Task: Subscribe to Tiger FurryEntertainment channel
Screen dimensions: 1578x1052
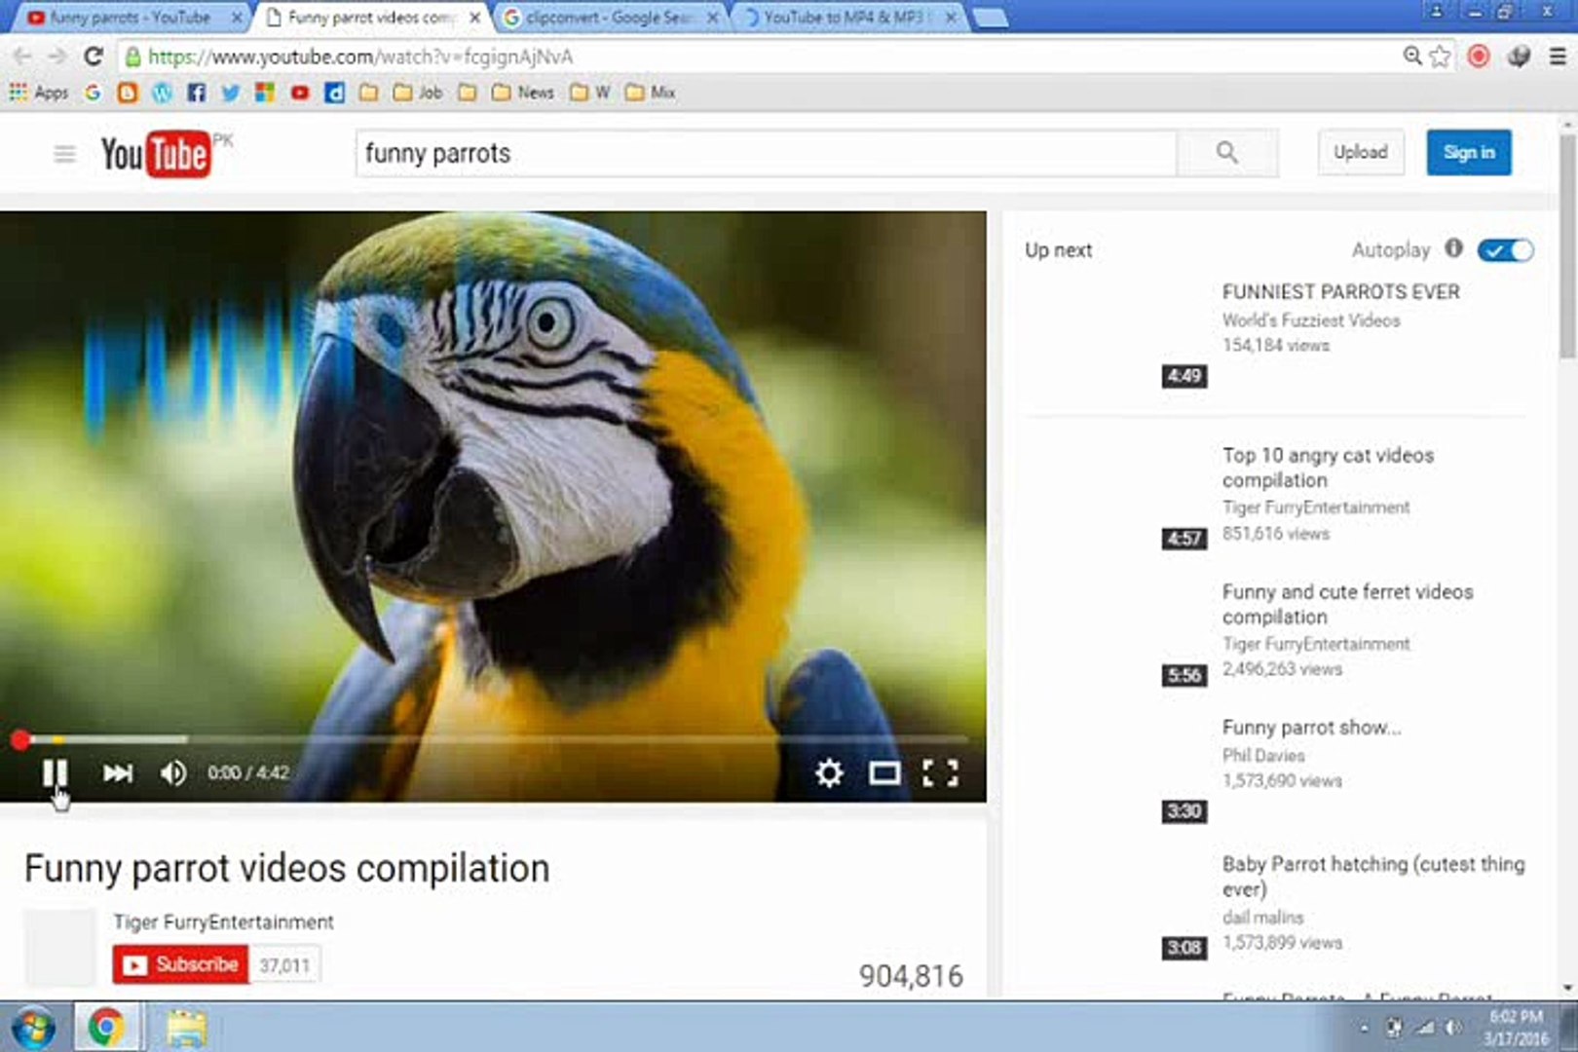Action: click(180, 964)
